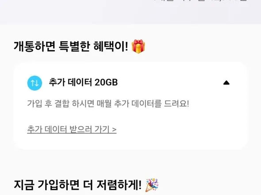Collapse the 추가 데이터 20GB section
261x195 pixels.
(x=226, y=83)
